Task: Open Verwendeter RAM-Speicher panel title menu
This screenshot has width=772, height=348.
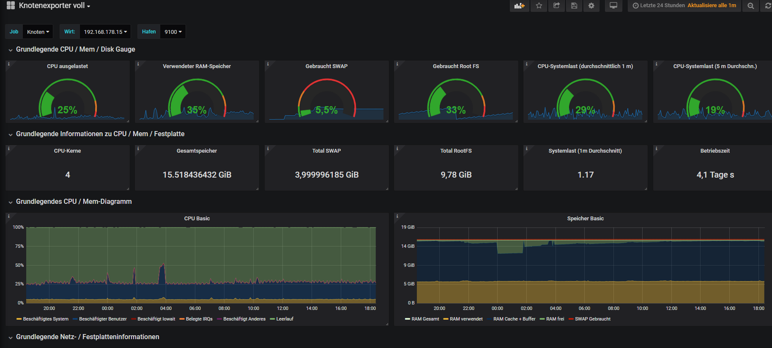Action: point(197,66)
